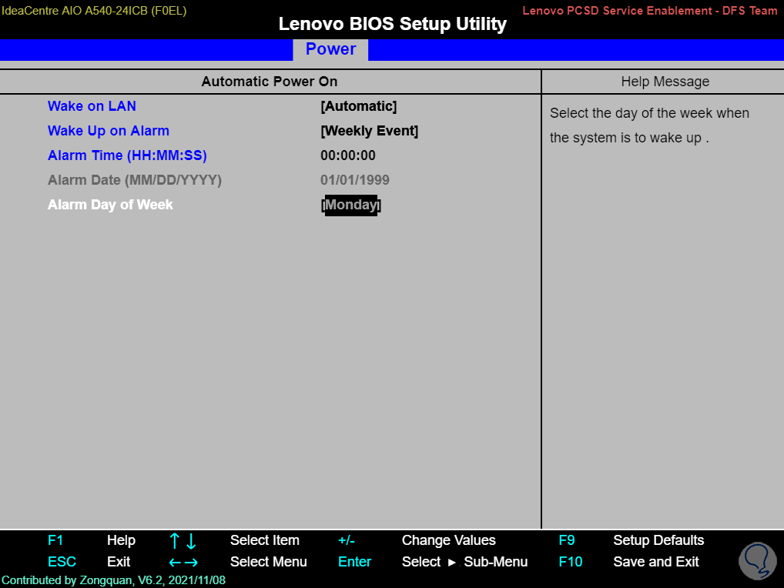The image size is (784, 588).
Task: Select the Wake Up on Alarm setting
Action: (x=108, y=131)
